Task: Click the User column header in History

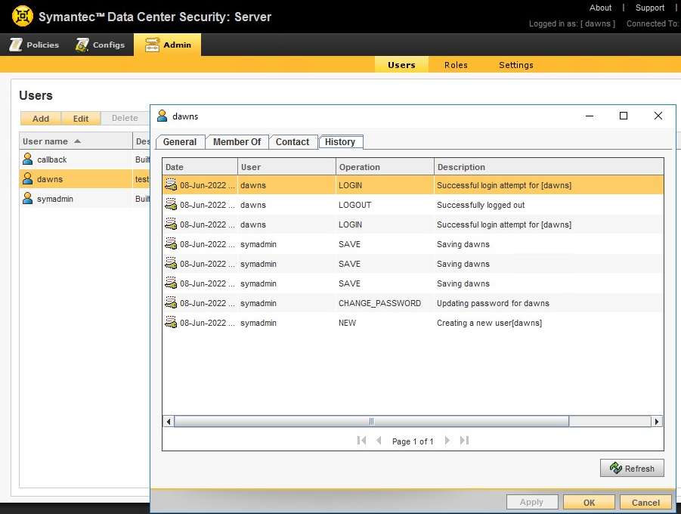Action: point(286,167)
